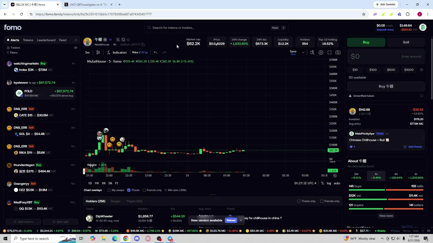Choose the $100 preset amount
This screenshot has height=243, width=433.
point(373,70)
